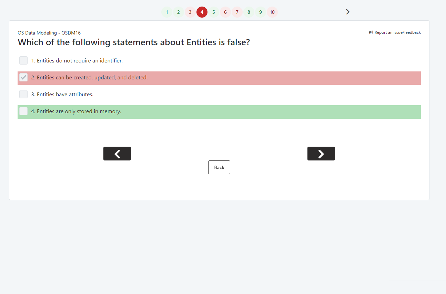The height and width of the screenshot is (294, 446).
Task: Open the Report an issue/feedback link
Action: 397,33
